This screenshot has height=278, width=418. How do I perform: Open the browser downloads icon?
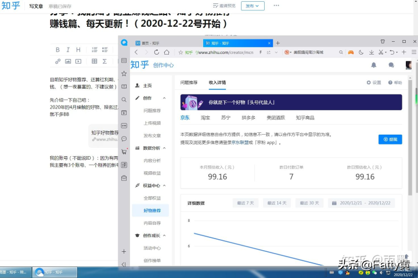(372, 52)
